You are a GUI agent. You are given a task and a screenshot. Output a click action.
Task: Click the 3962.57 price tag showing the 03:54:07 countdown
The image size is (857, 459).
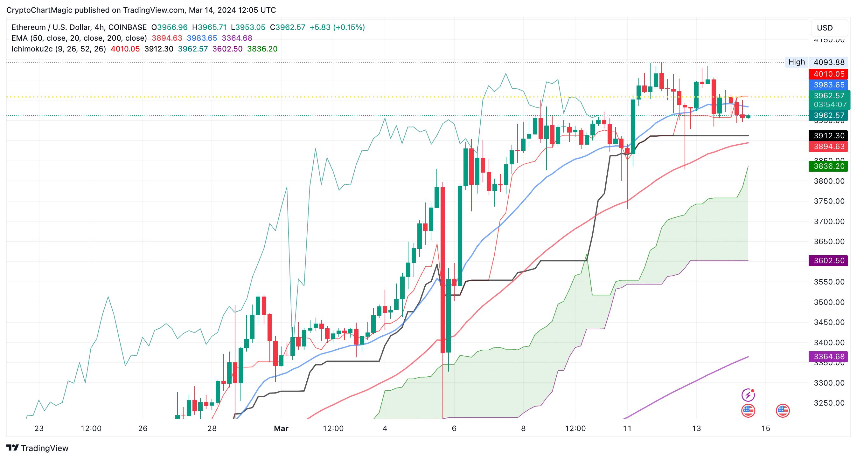[x=829, y=100]
